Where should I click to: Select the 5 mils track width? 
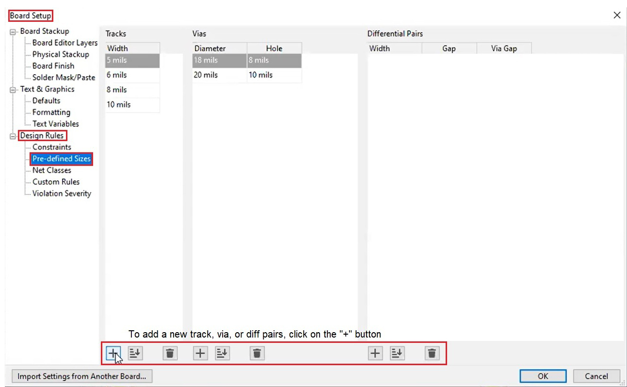132,61
